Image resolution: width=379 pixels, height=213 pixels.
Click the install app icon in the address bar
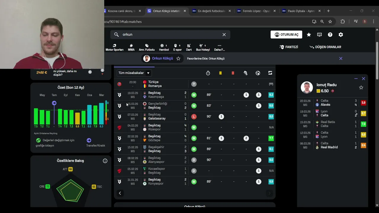pyautogui.click(x=314, y=22)
